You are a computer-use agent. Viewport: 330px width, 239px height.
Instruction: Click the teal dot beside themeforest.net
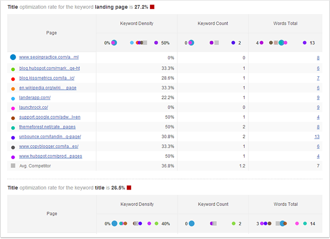click(13, 127)
